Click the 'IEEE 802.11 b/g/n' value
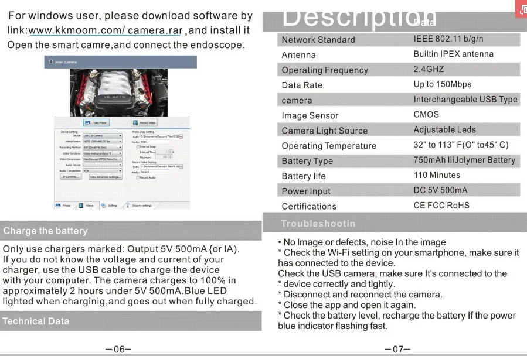527x356 pixels. (448, 39)
